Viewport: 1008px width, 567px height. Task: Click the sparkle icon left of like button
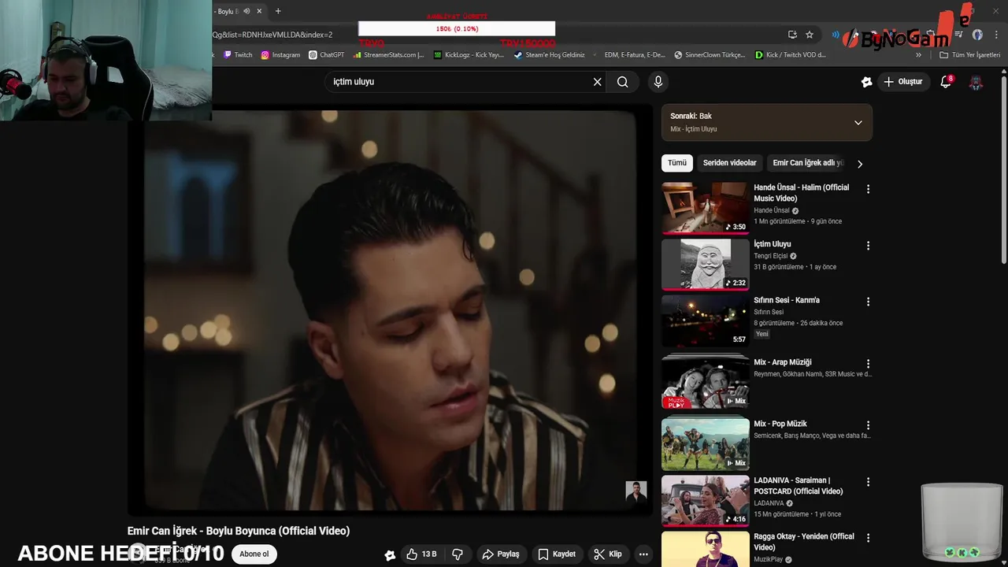point(389,555)
